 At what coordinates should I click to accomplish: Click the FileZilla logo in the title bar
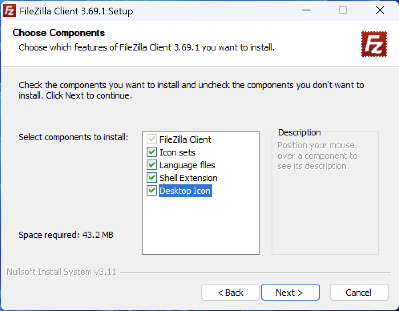pyautogui.click(x=10, y=10)
